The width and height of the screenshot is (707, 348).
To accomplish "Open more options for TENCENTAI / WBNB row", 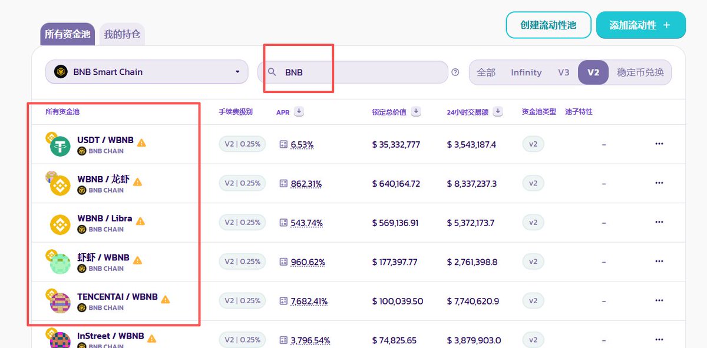I will click(x=659, y=301).
